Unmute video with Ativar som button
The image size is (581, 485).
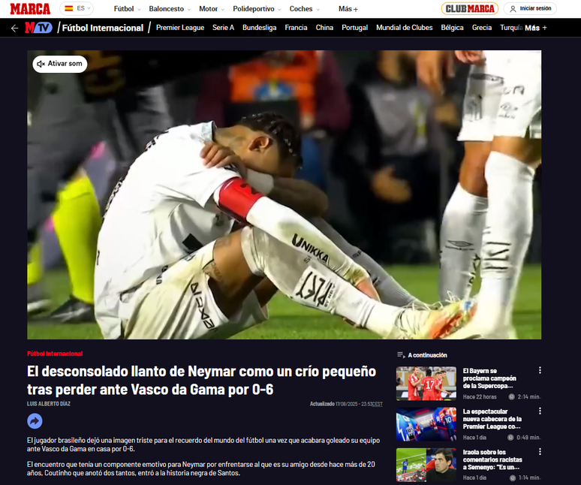click(60, 64)
